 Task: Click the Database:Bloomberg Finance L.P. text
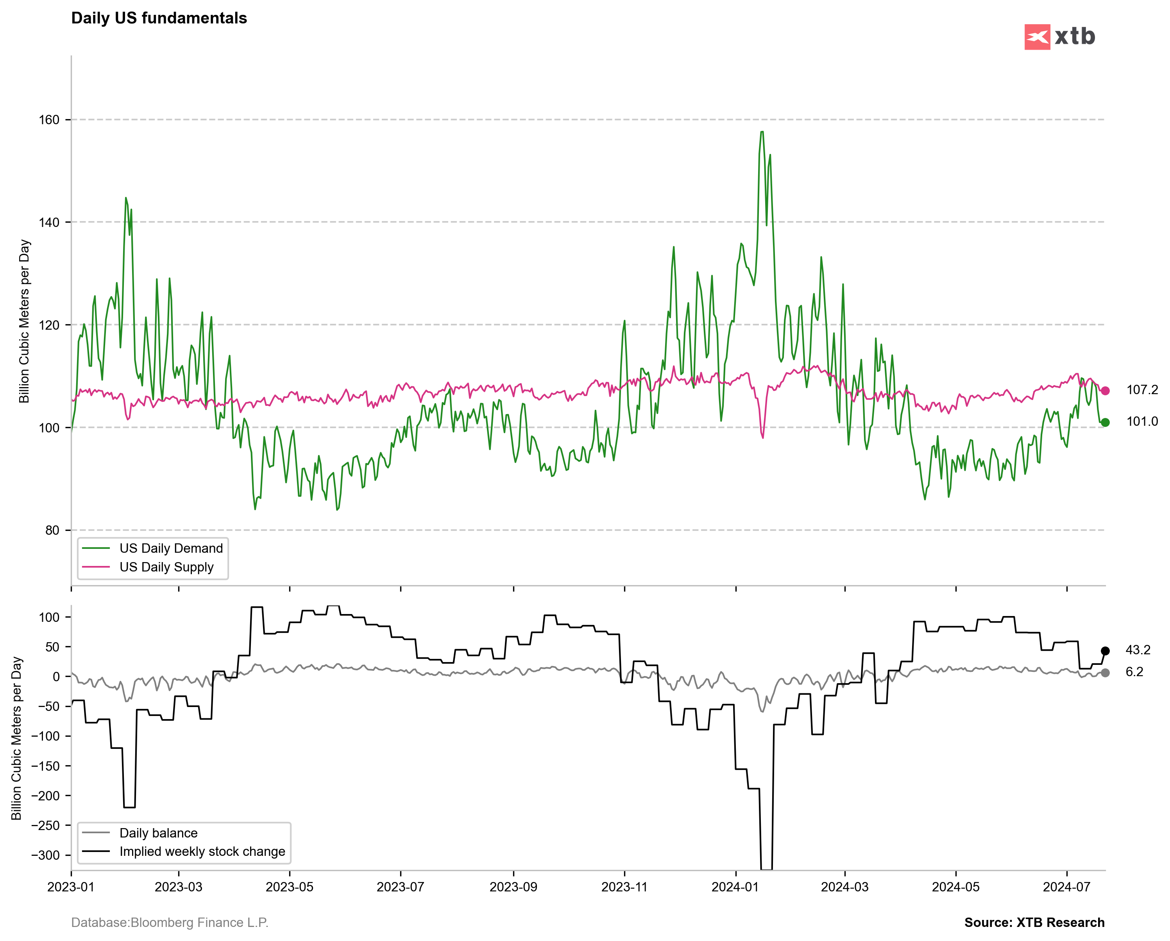click(x=169, y=923)
